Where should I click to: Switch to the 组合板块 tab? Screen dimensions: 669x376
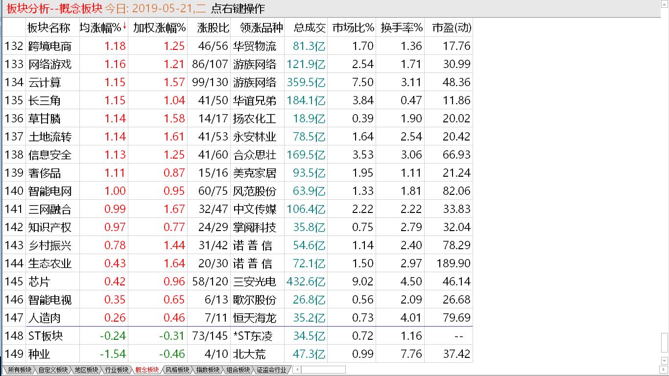point(238,370)
